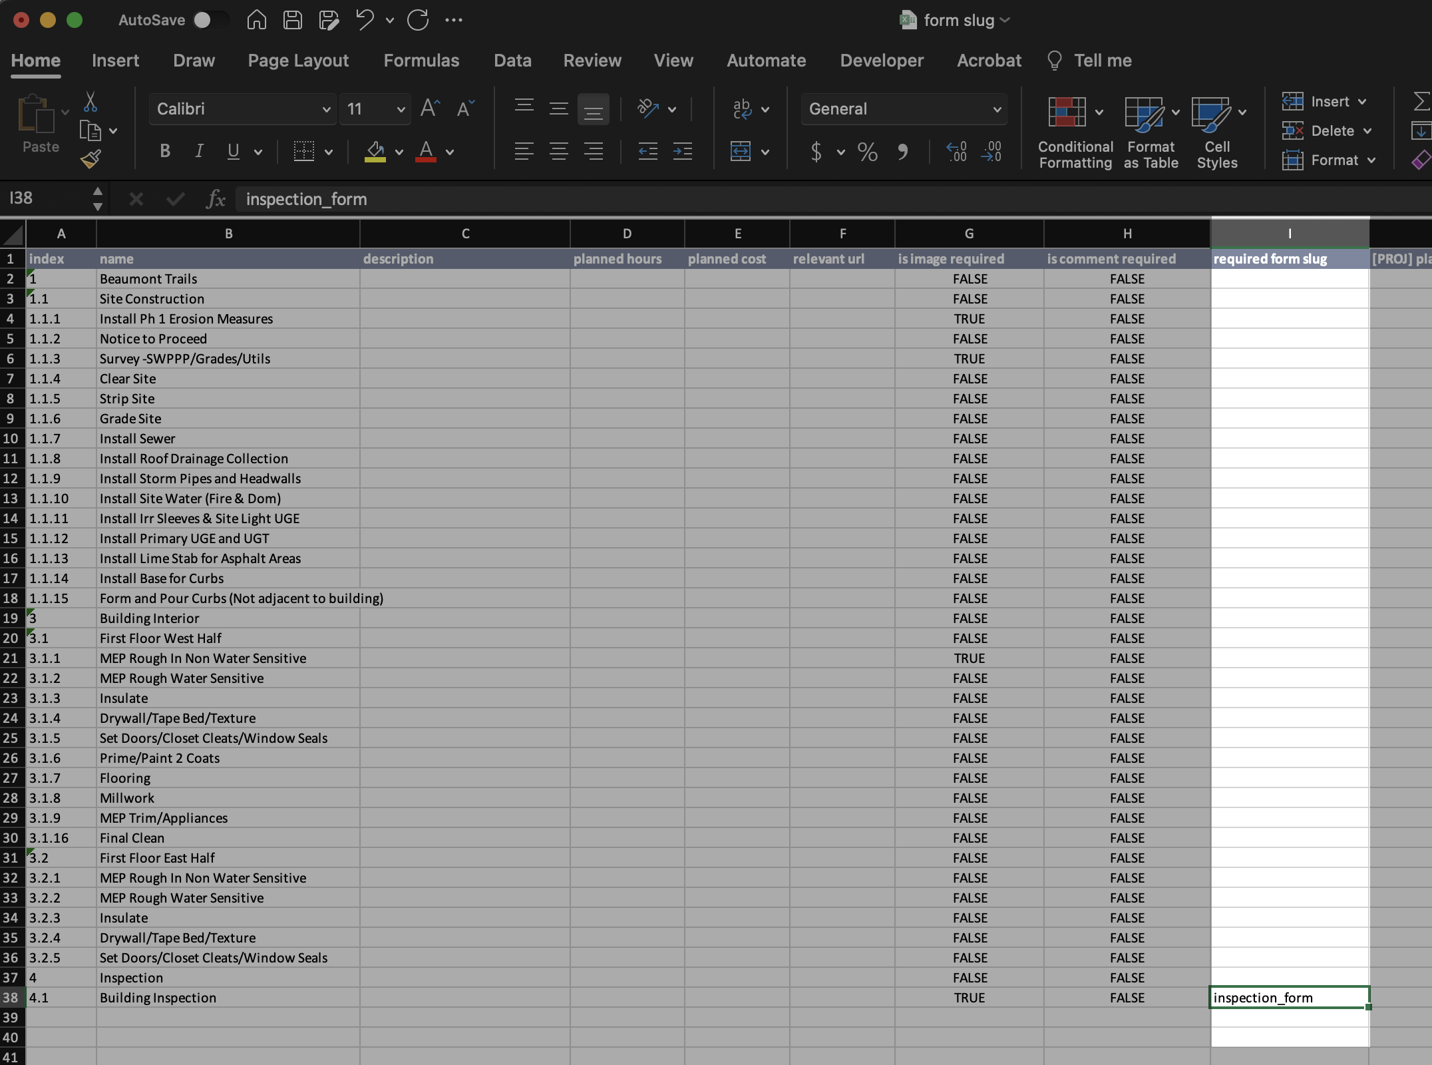Switch to the Data tab

click(512, 61)
